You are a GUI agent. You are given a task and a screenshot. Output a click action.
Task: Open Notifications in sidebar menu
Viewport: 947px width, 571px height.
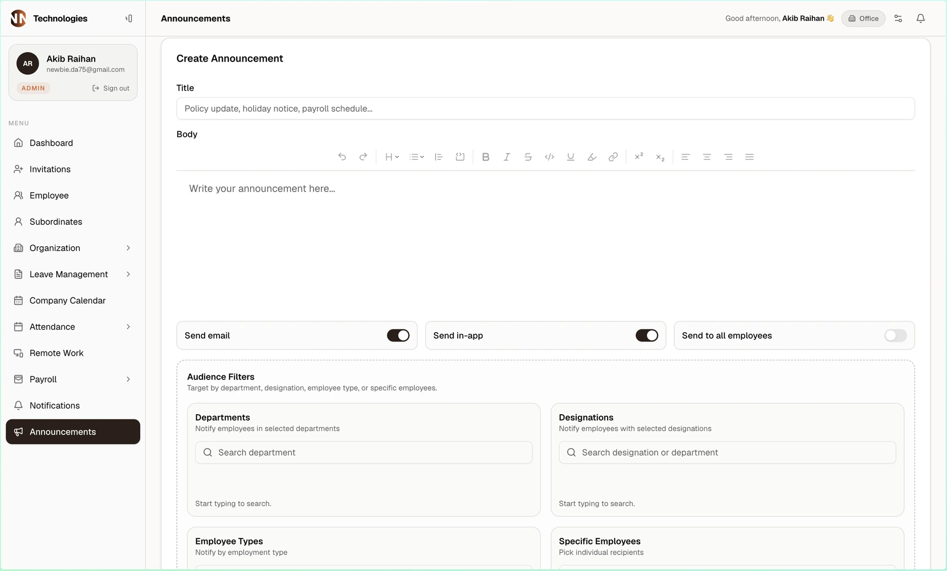tap(73, 406)
